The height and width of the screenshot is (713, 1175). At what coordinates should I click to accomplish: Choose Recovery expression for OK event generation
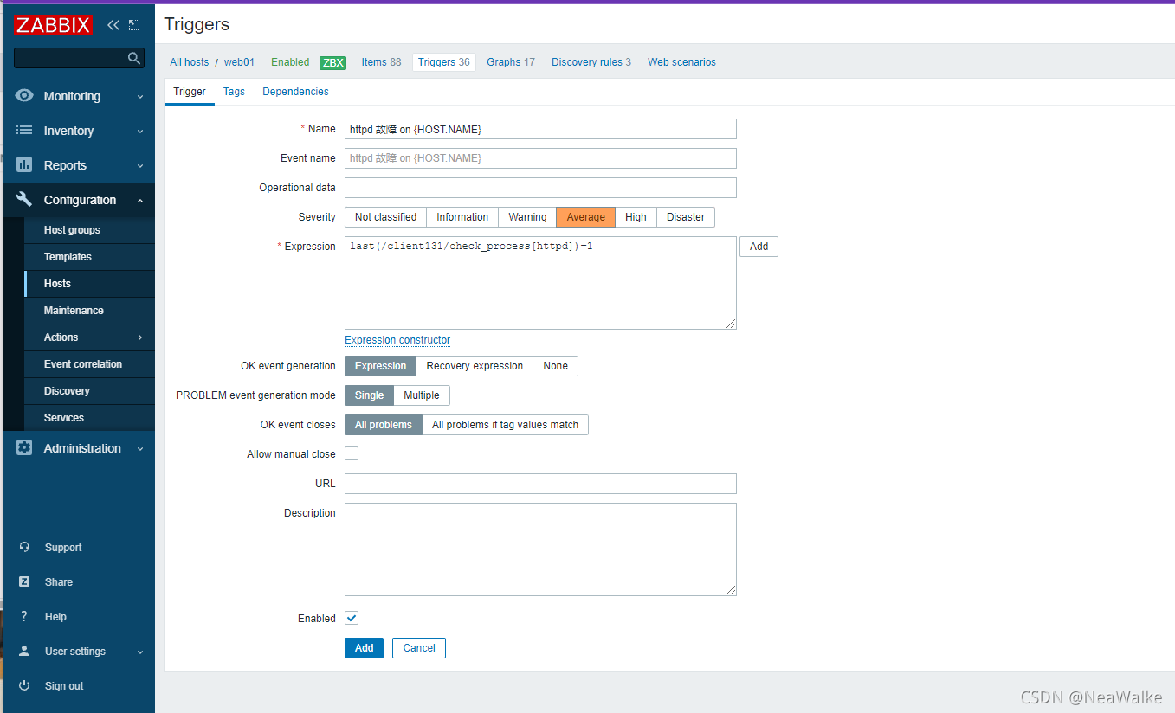coord(475,366)
